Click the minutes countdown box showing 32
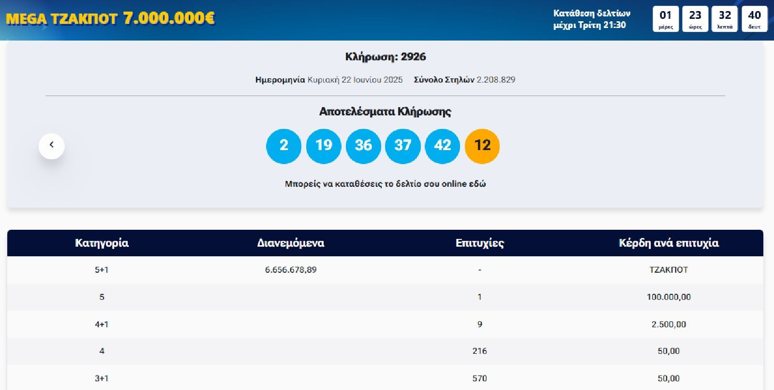Image resolution: width=774 pixels, height=390 pixels. [725, 19]
